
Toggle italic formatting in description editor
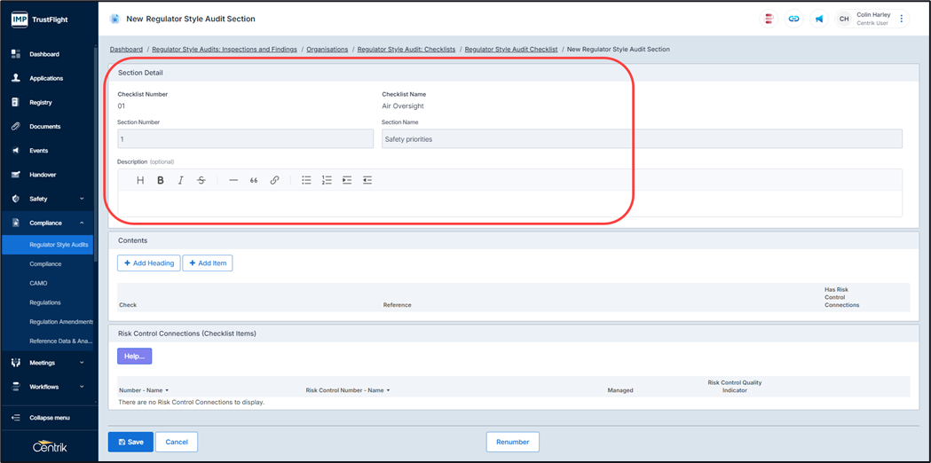tap(181, 180)
